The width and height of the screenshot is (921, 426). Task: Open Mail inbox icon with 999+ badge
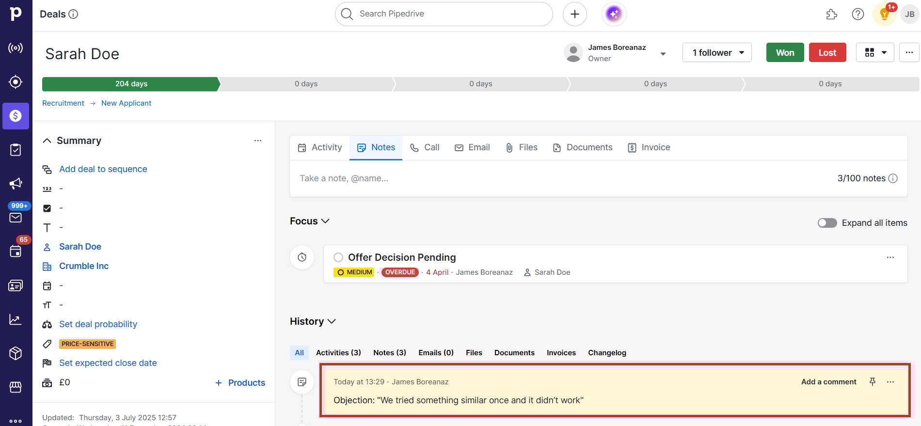click(x=16, y=217)
